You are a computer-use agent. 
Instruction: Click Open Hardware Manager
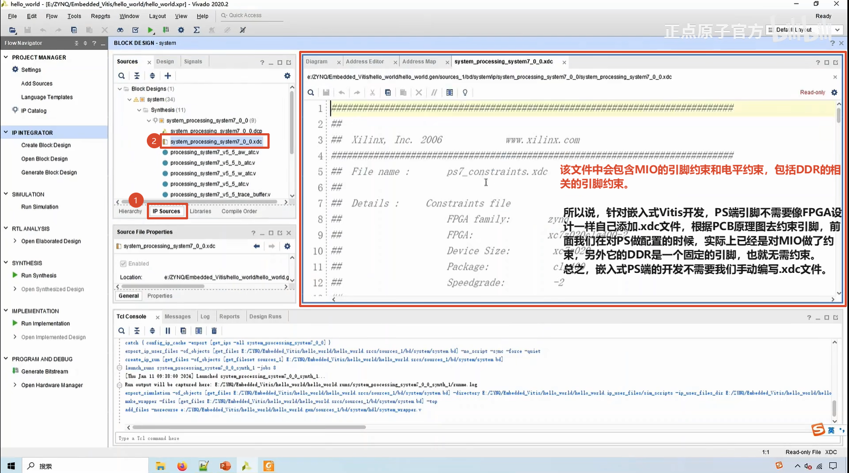[x=52, y=385]
